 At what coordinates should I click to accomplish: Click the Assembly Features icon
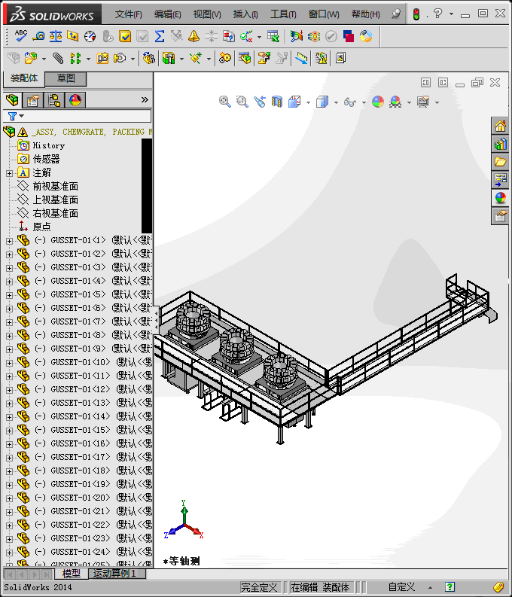pos(169,58)
